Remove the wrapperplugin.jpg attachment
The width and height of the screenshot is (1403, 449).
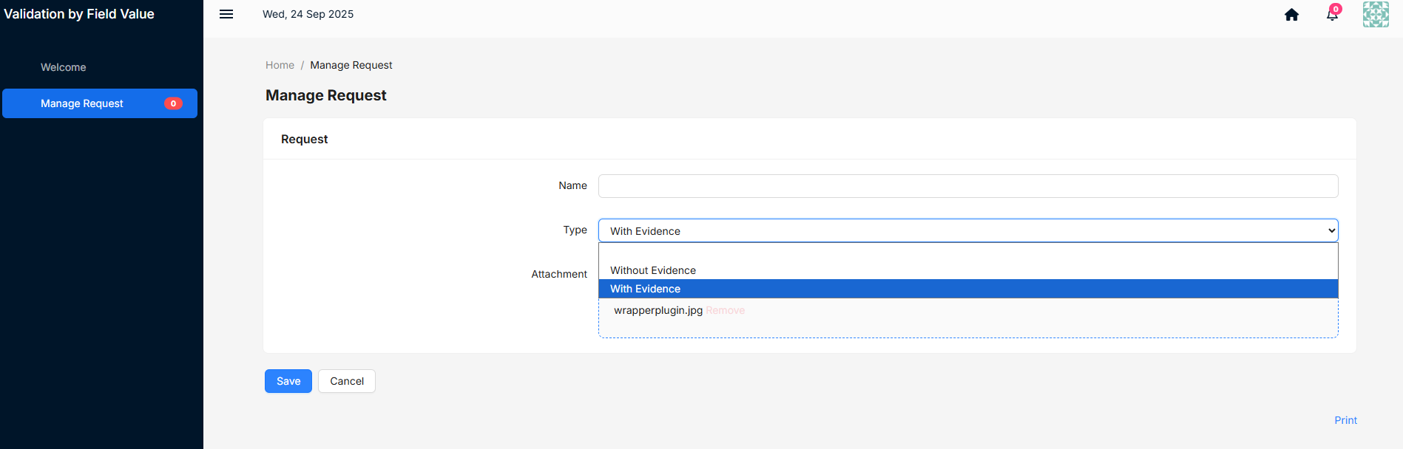tap(725, 310)
